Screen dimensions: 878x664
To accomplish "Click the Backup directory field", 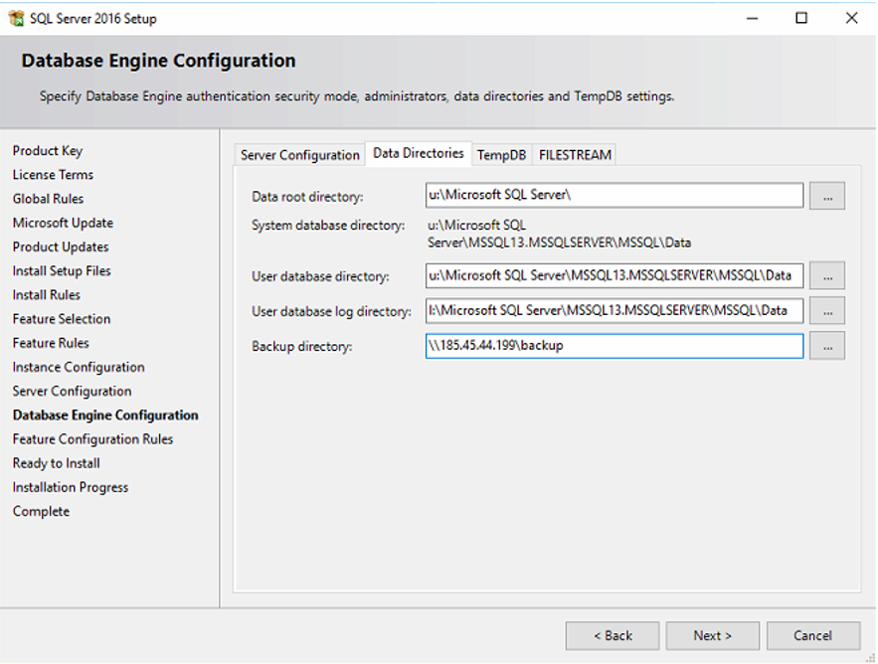I will 615,346.
